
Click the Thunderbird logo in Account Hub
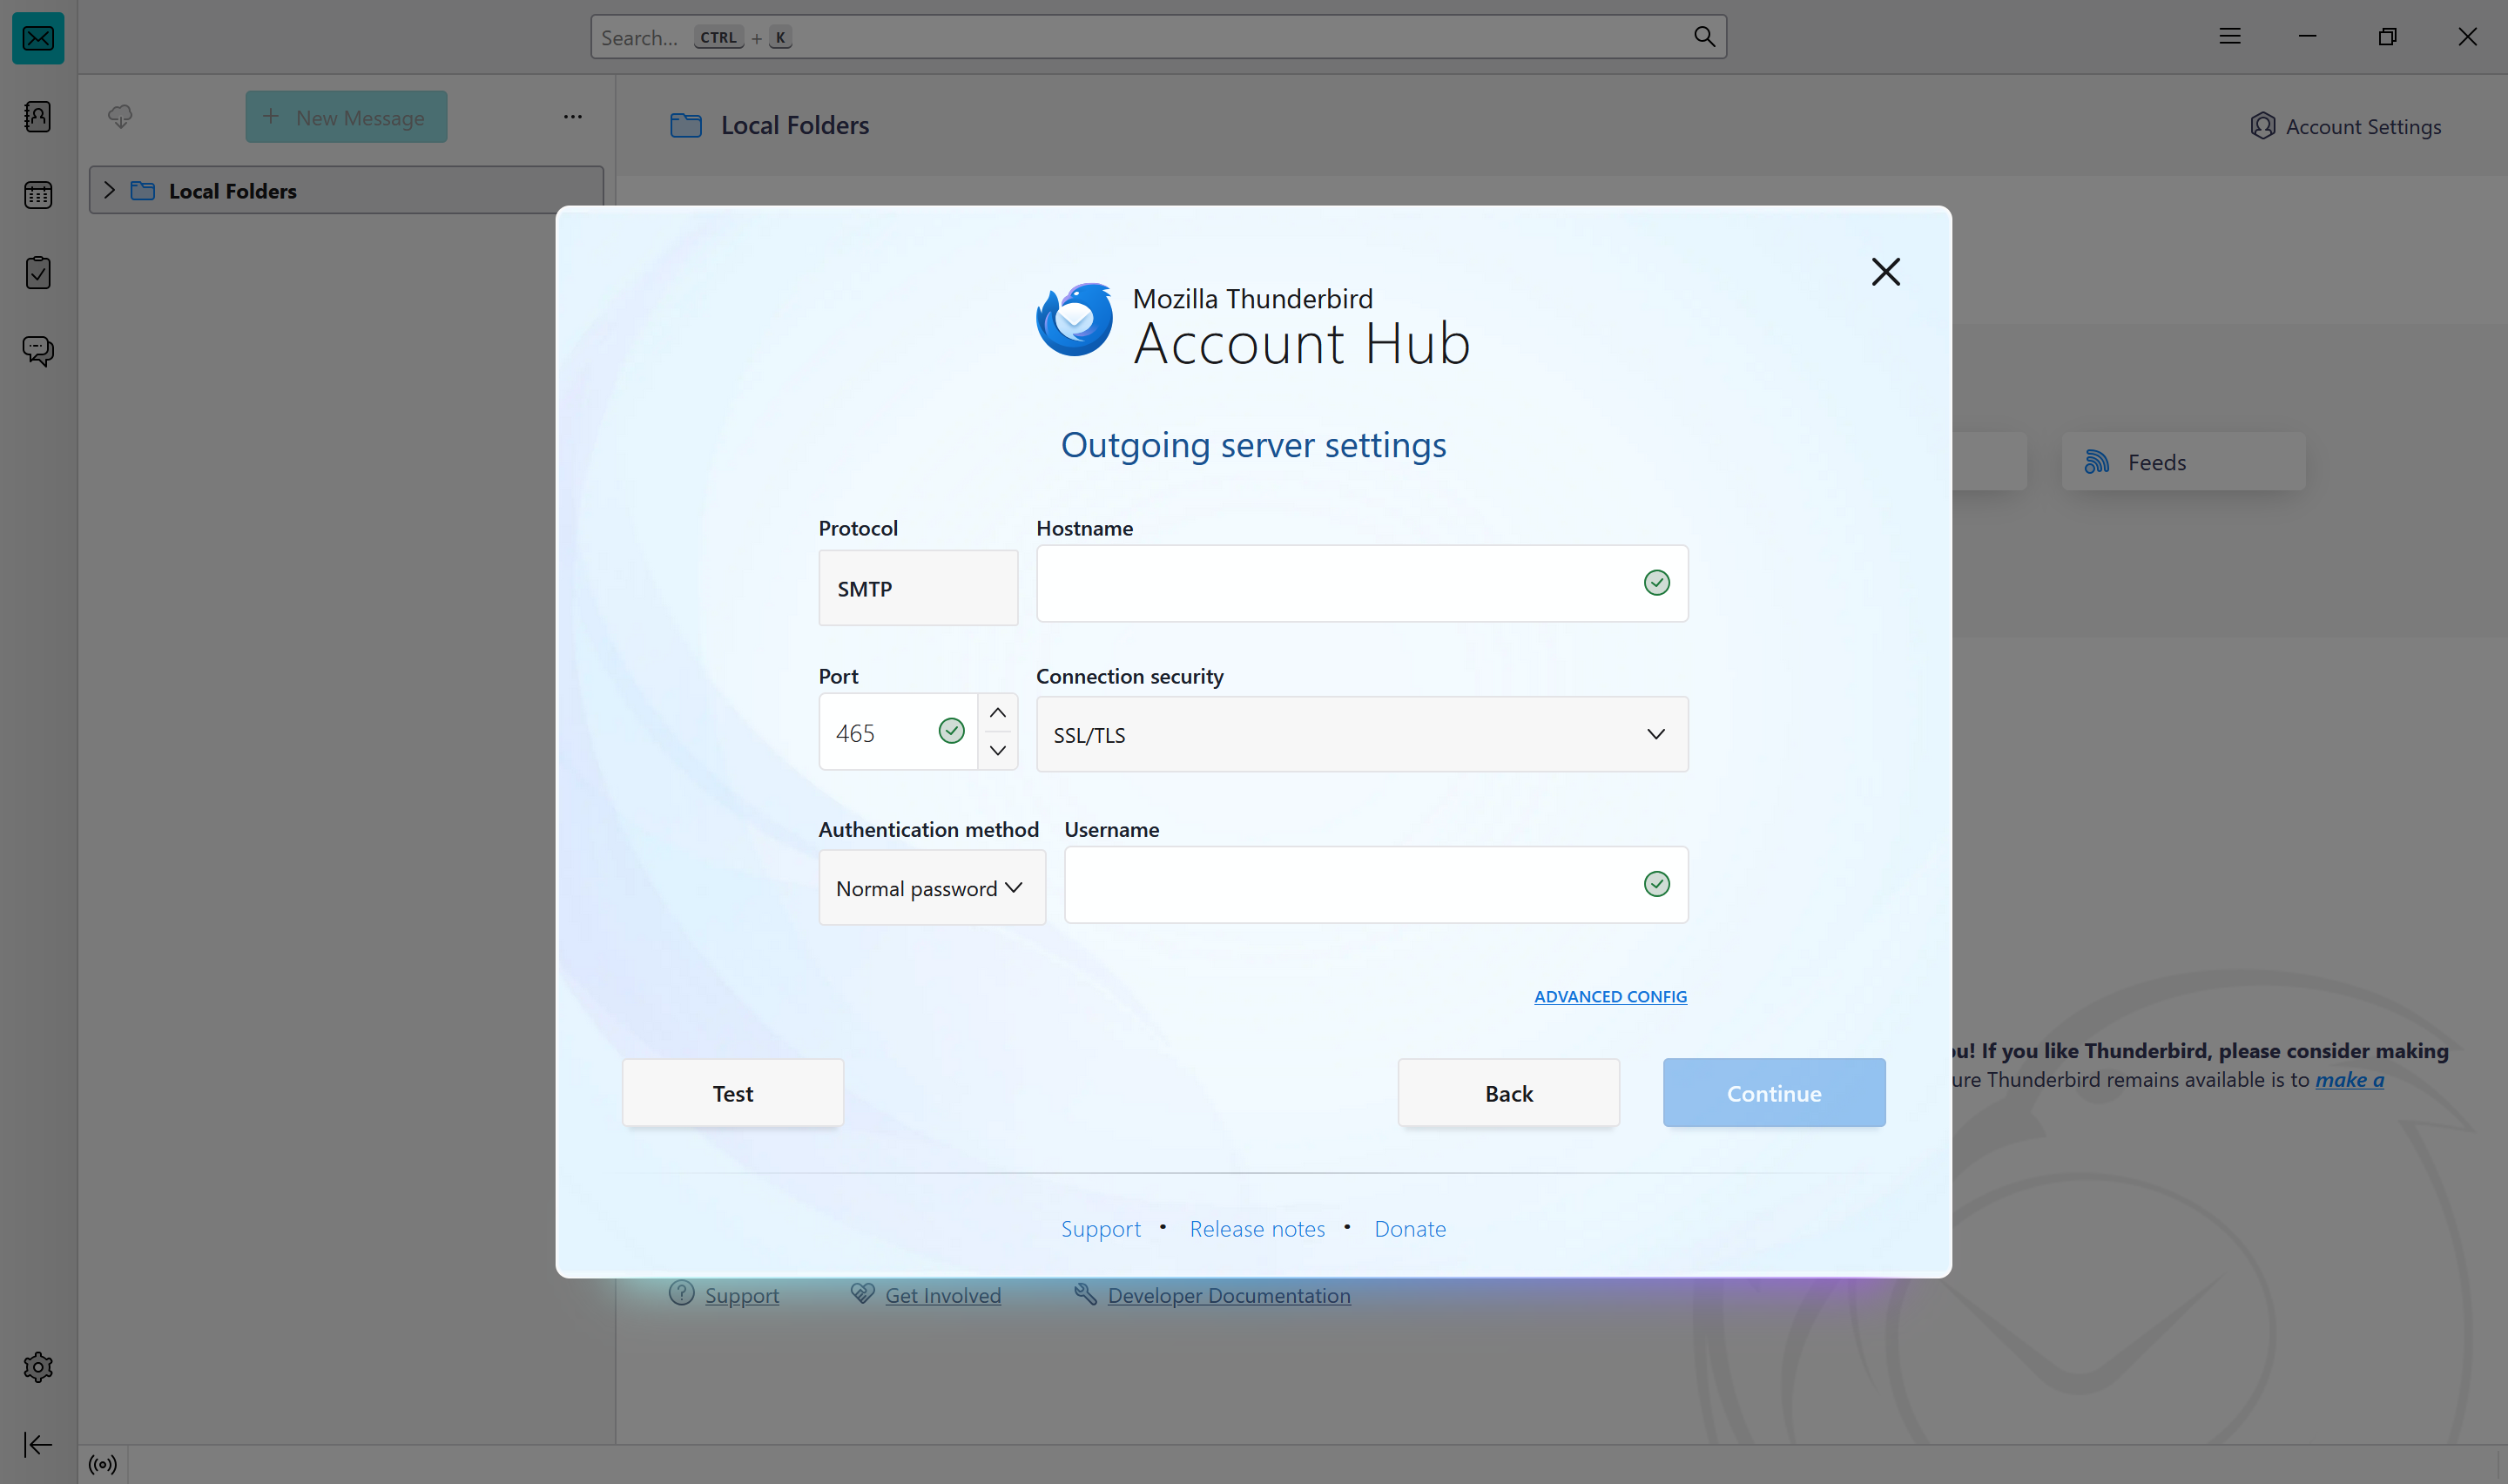[1075, 320]
